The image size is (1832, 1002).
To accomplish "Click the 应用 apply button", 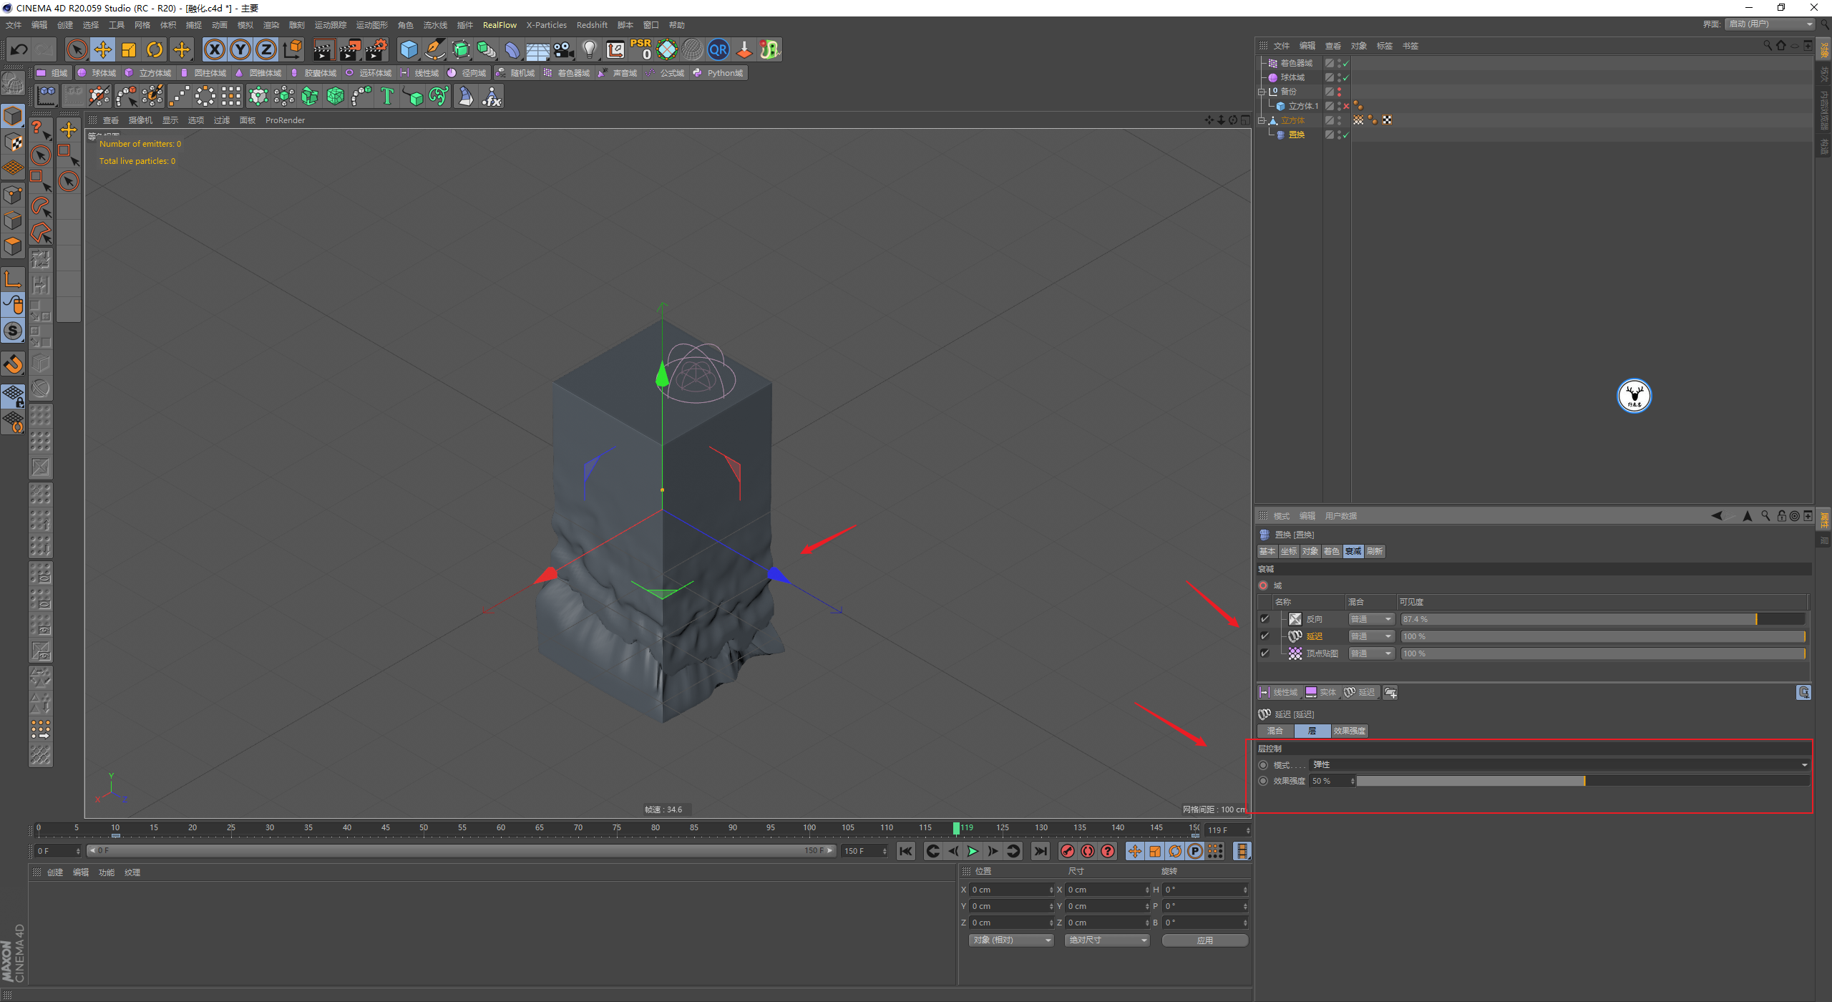I will (1204, 940).
